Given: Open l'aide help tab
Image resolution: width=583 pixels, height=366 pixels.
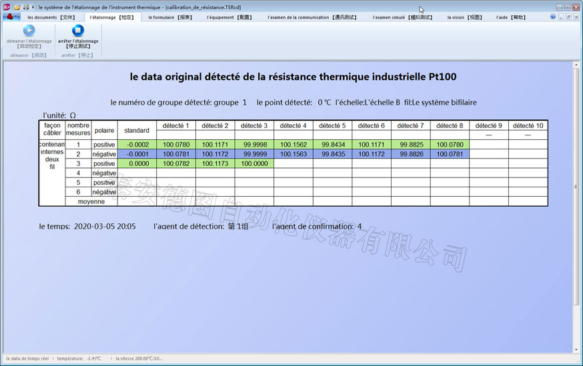Looking at the screenshot, I should 511,17.
